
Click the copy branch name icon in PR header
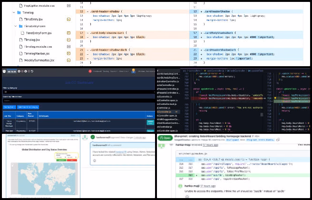[278, 140]
